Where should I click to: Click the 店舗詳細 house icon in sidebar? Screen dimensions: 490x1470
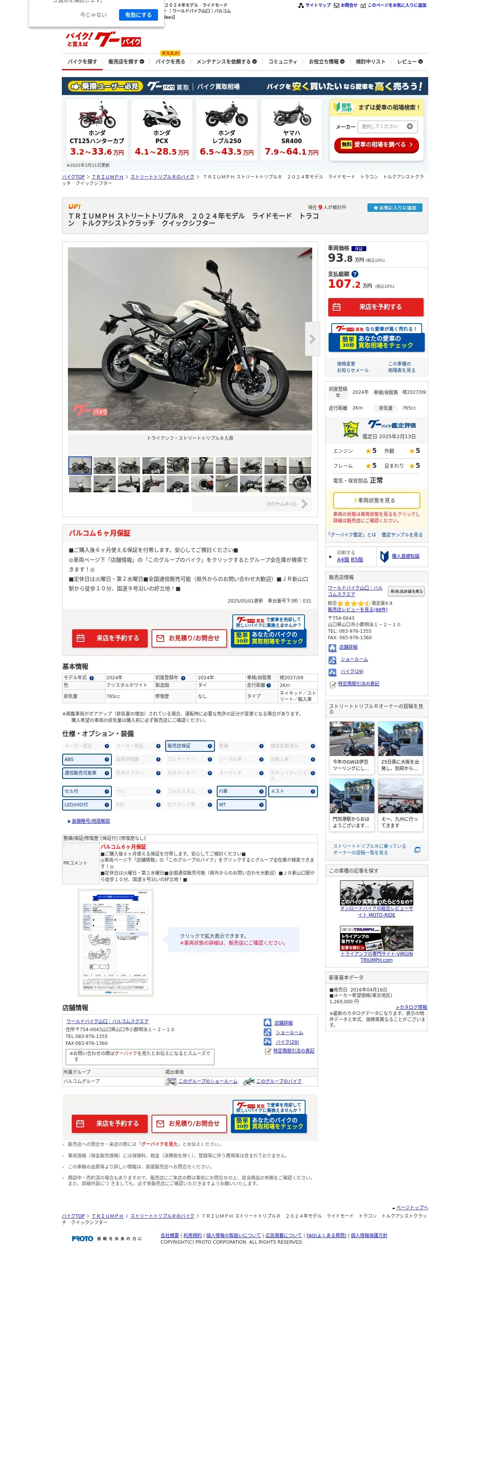(332, 648)
